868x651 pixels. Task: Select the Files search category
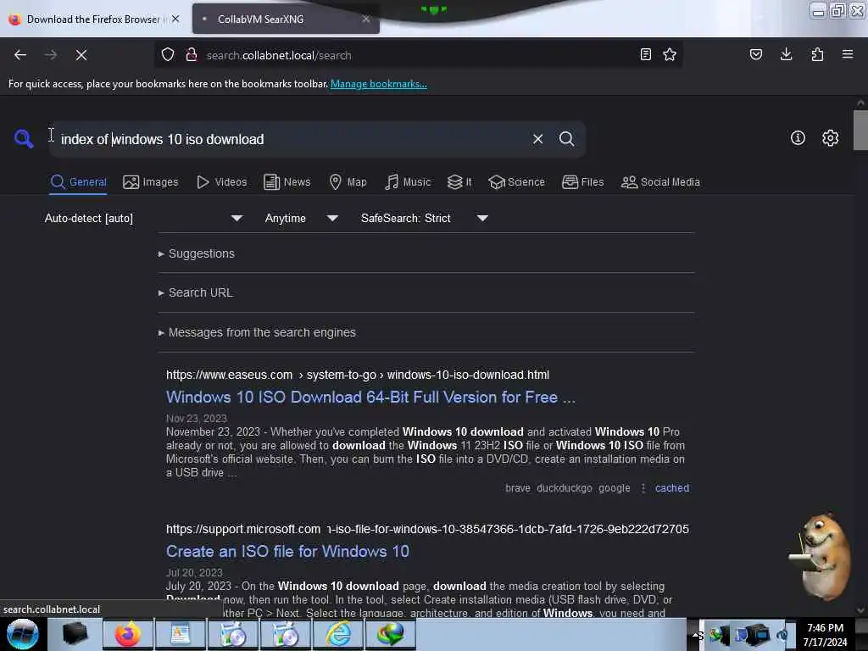click(582, 182)
